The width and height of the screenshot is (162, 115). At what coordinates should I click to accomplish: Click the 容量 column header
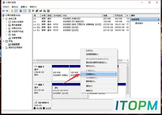pyautogui.click(x=108, y=15)
